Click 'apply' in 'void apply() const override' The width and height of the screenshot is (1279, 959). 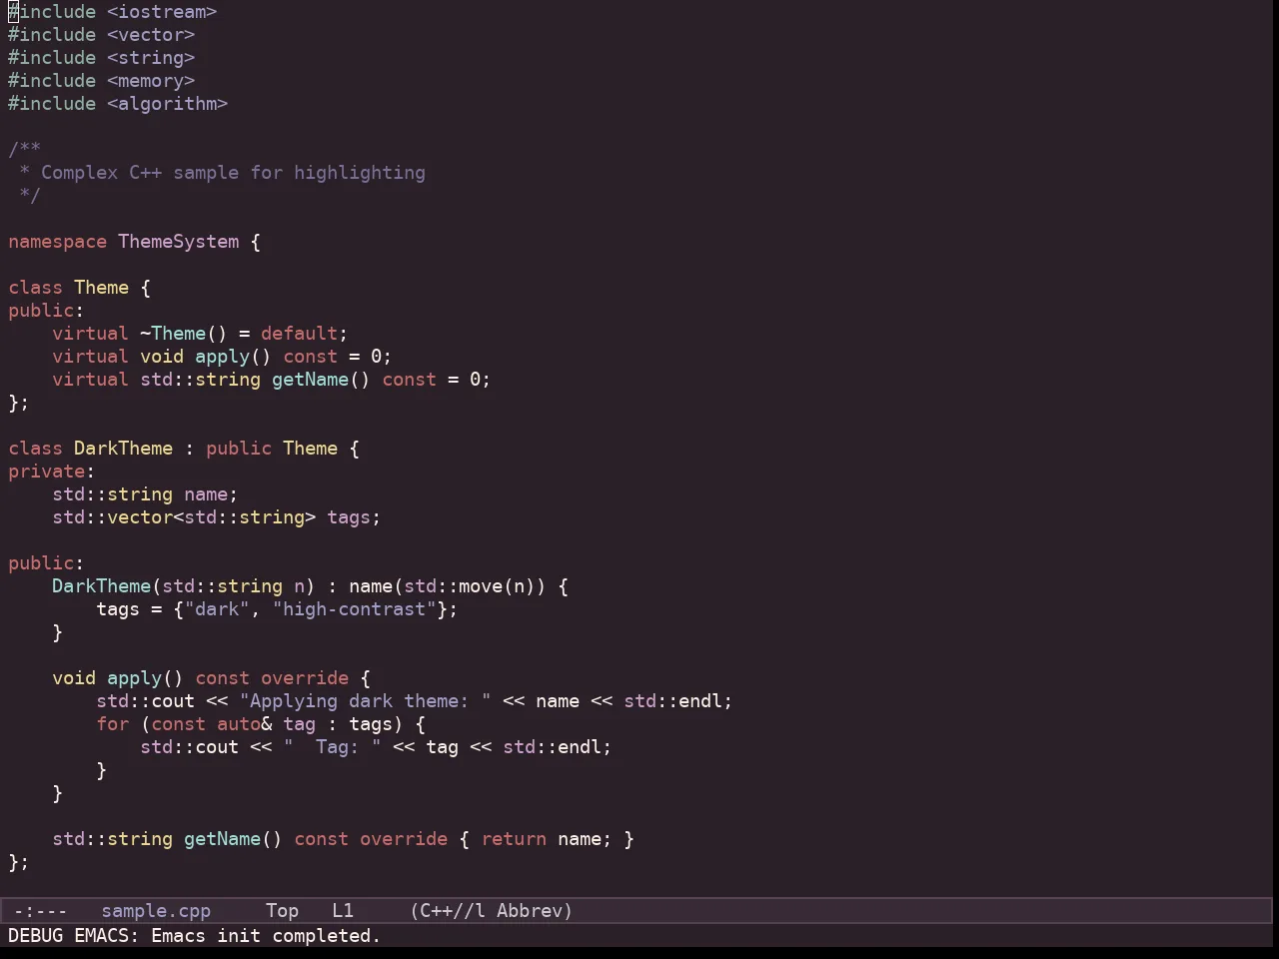click(x=134, y=678)
